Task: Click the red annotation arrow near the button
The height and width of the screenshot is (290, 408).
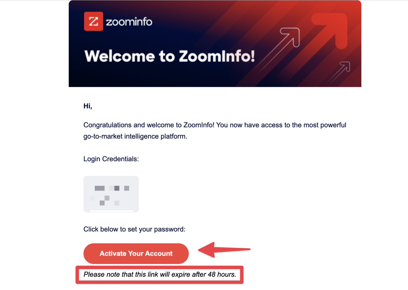Action: [224, 250]
